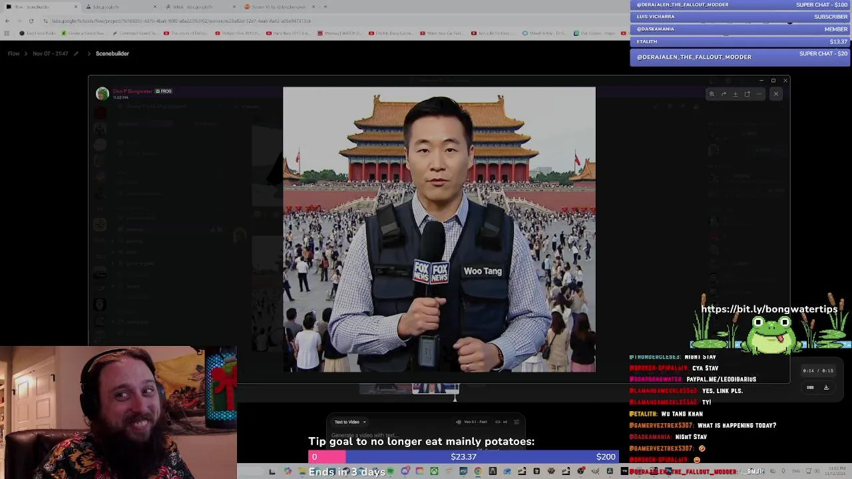Select the highlighted clip thumbnail in timeline
Screen dimensions: 852x479
coord(435,389)
